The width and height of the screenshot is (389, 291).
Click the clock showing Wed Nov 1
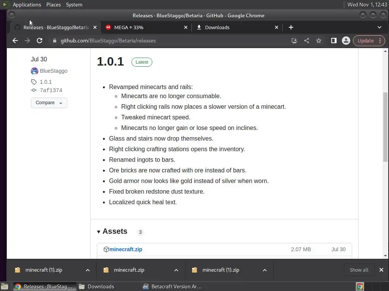coord(367,5)
